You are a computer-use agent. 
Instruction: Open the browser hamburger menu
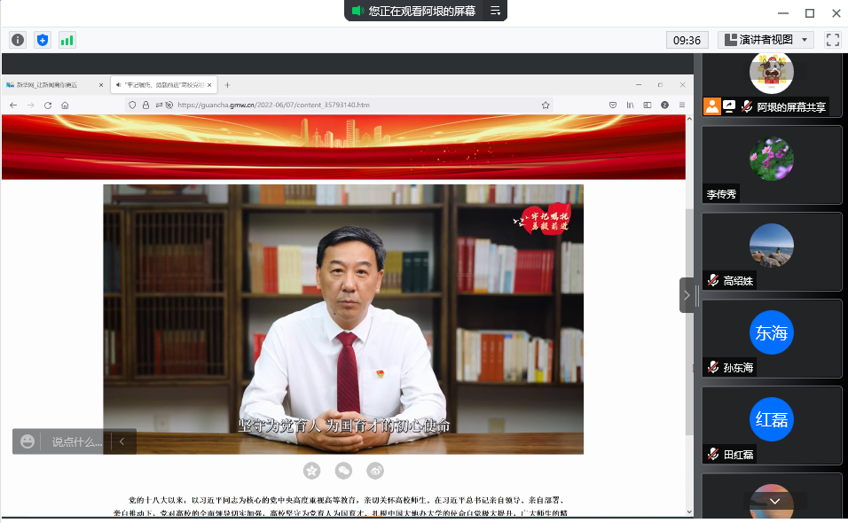click(x=682, y=105)
